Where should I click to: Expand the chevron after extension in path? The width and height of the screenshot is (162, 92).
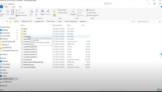point(87,21)
